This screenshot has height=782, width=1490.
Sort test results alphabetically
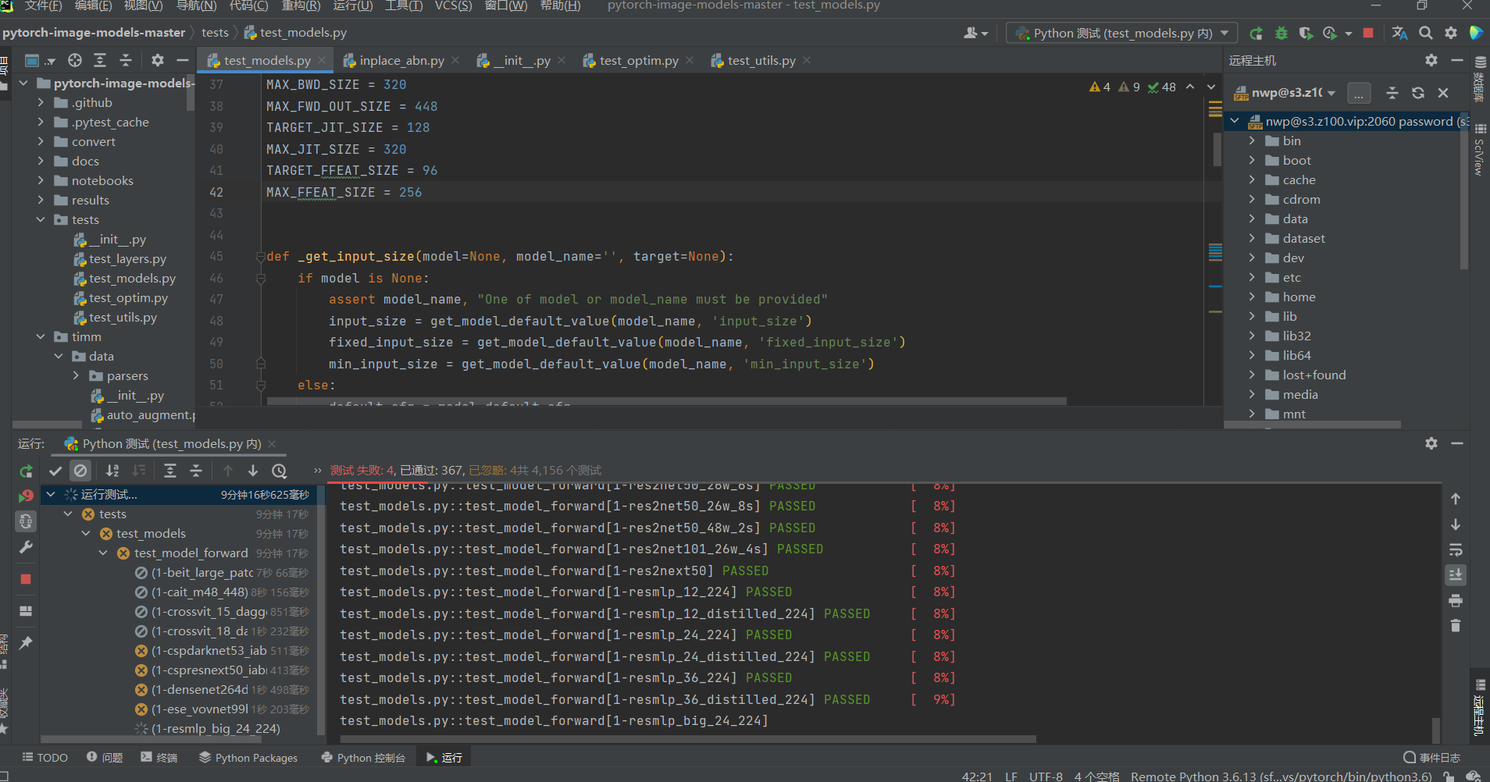[x=112, y=471]
